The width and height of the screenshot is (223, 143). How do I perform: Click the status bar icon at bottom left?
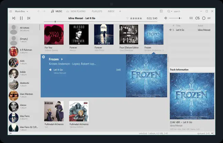10,133
